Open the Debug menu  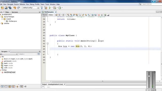tap(32, 4)
